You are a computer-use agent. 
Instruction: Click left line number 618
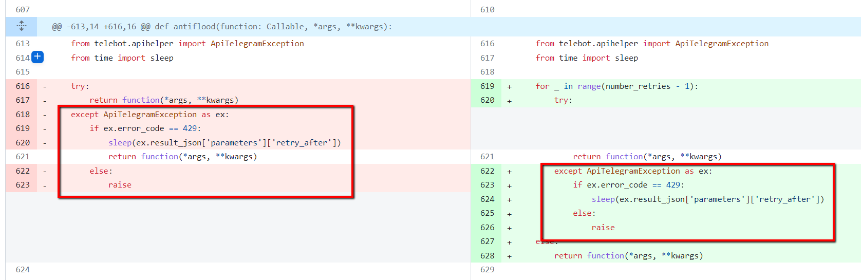coord(23,115)
